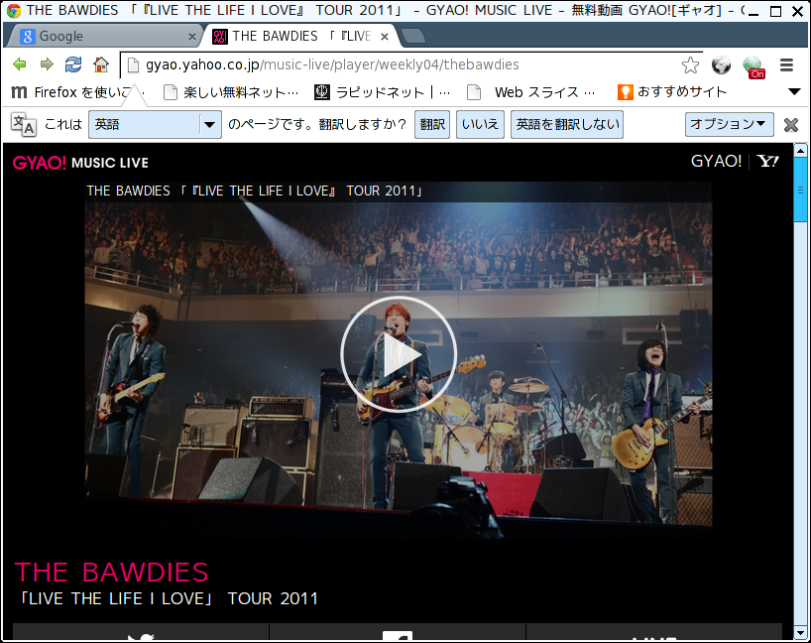Click the globe extension with 'On' badge
Viewport: 811px width, 643px height.
tap(753, 66)
